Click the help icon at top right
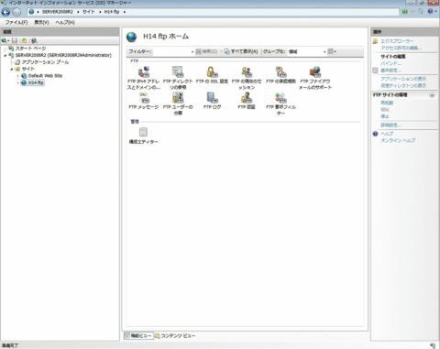440x349 pixels. tap(431, 12)
